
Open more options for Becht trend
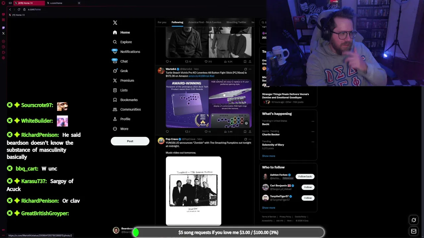coord(313,121)
